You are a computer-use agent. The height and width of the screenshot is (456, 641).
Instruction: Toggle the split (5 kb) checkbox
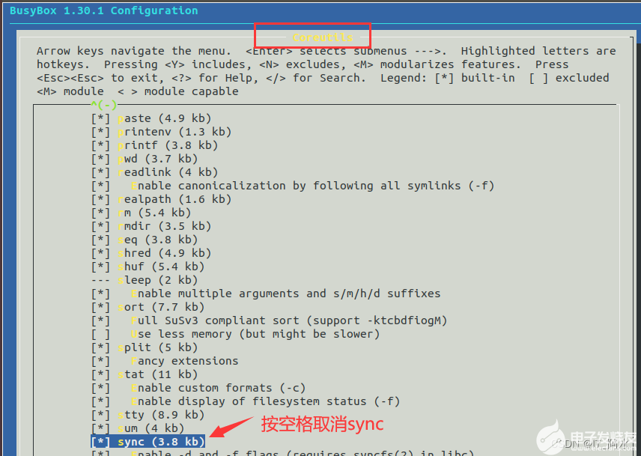click(x=100, y=347)
